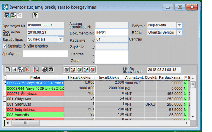Click the vertical scrollbar thumb
This screenshot has height=132, width=212.
(193, 85)
